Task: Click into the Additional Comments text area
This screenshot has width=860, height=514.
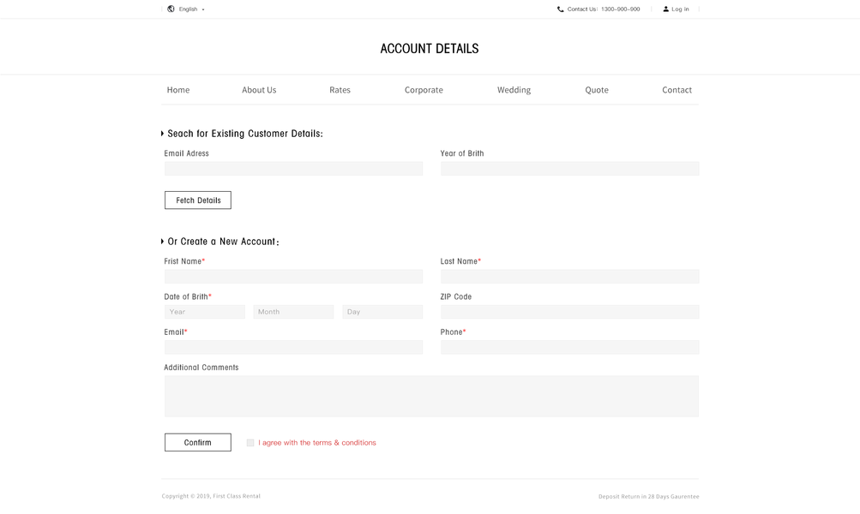Action: pyautogui.click(x=431, y=396)
